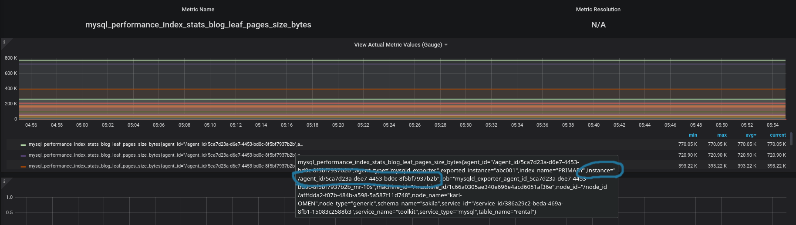The image size is (796, 225).
Task: Click the orange series color swatch in legend
Action: [x=23, y=166]
